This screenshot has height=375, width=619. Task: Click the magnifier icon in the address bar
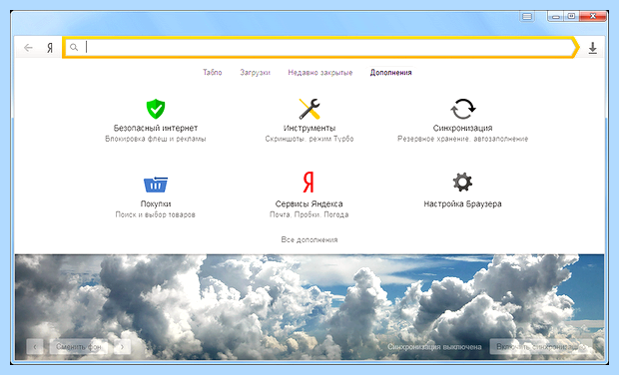[74, 47]
